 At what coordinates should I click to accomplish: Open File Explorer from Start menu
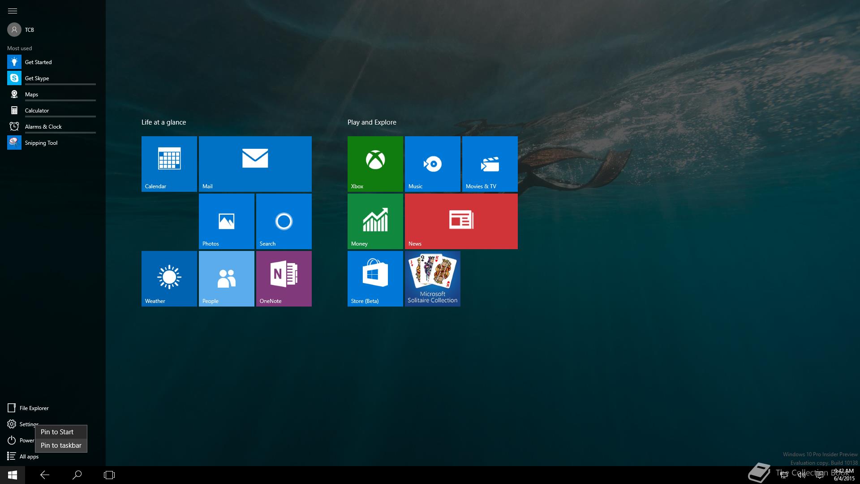28,408
